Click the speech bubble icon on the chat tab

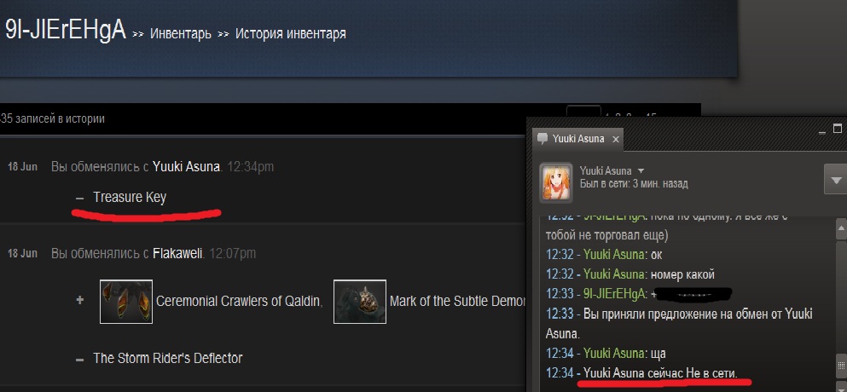tap(542, 139)
